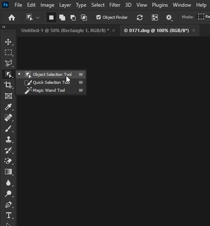The image size is (210, 226).
Task: Expand the toolbar with double arrows
Action: click(x=4, y=27)
